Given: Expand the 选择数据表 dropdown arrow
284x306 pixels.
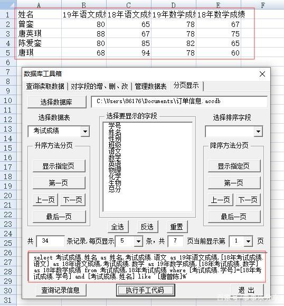Looking at the screenshot, I should click(x=85, y=132).
